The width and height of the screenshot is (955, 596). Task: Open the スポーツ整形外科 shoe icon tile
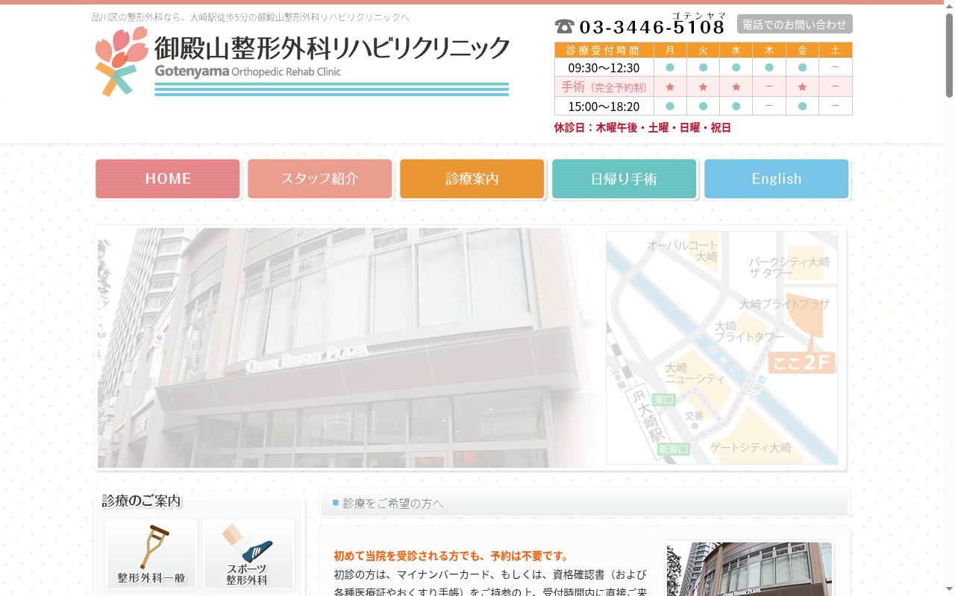[248, 554]
